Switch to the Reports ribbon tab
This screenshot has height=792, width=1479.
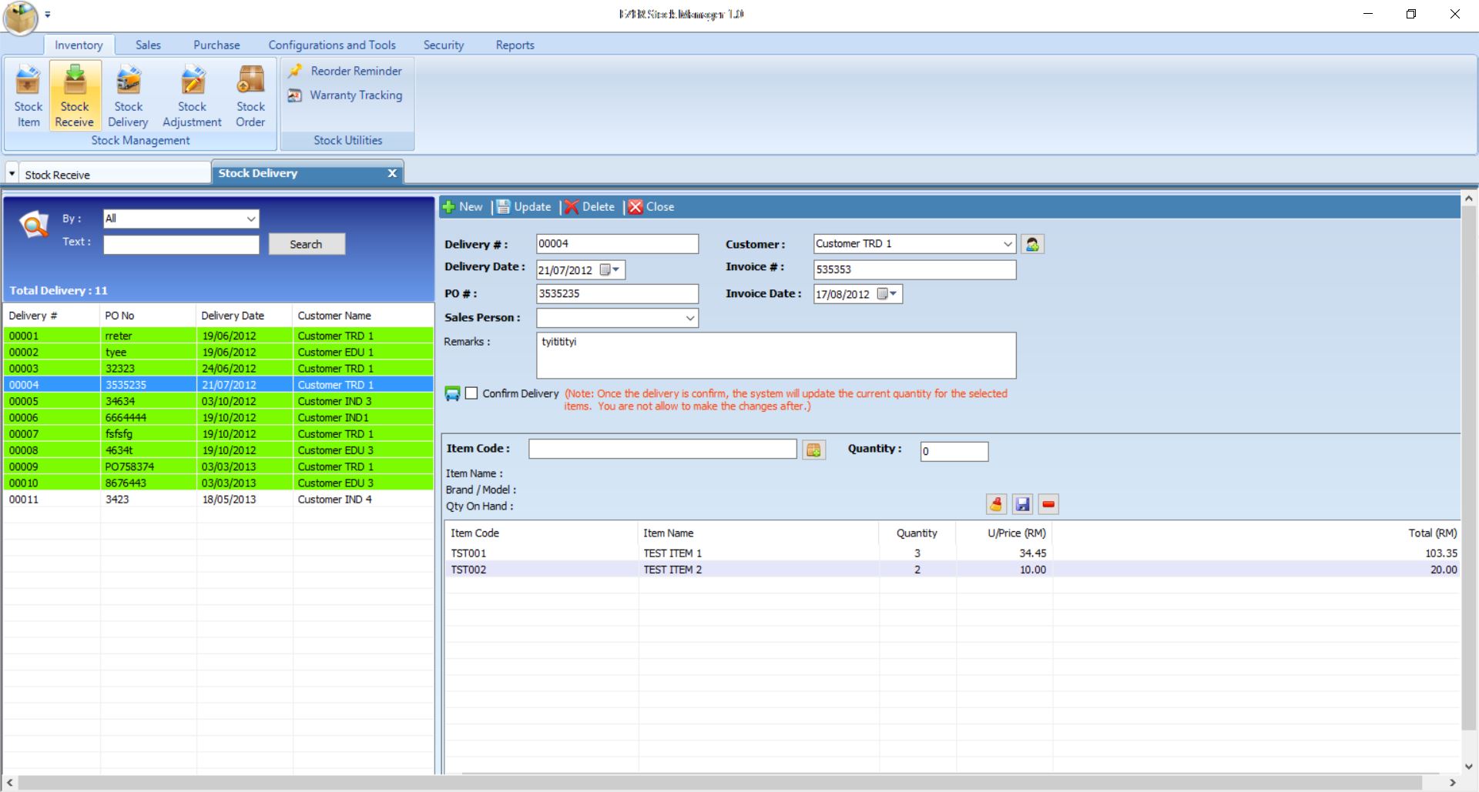515,45
